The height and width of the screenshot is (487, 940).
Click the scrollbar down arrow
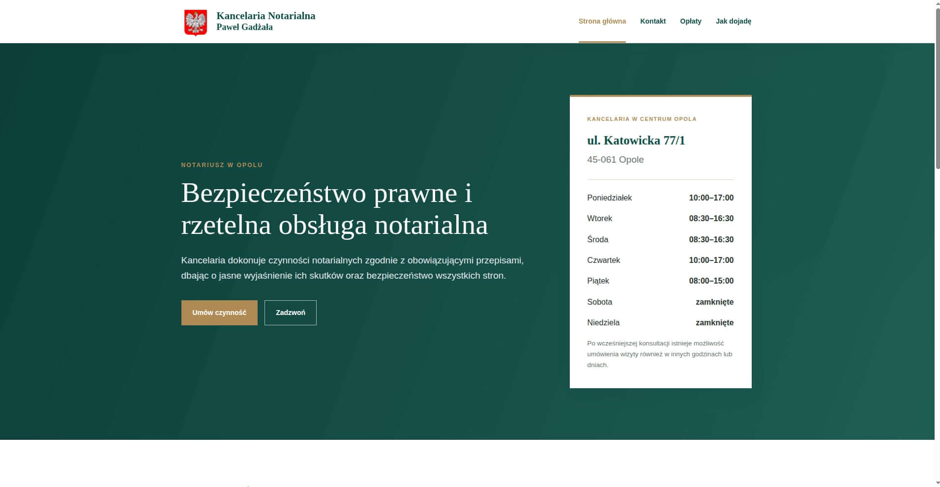937,484
